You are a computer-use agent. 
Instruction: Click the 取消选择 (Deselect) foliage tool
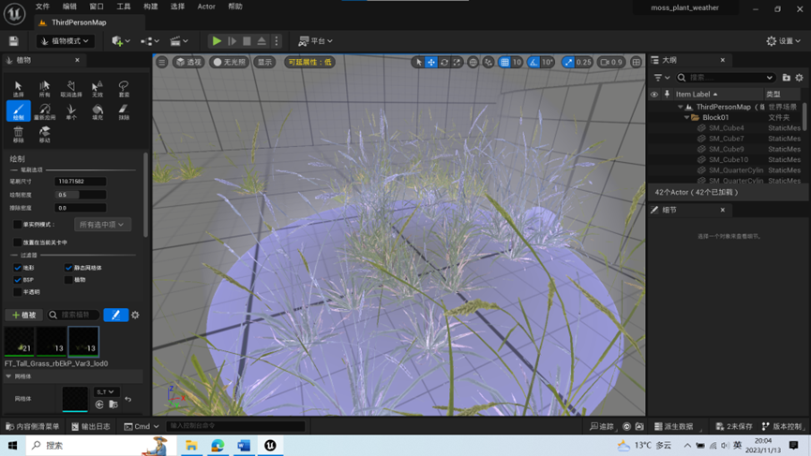click(71, 88)
